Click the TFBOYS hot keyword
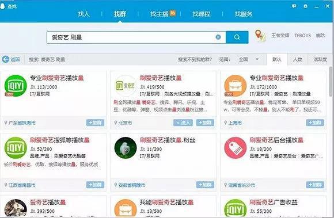 tap(302, 36)
